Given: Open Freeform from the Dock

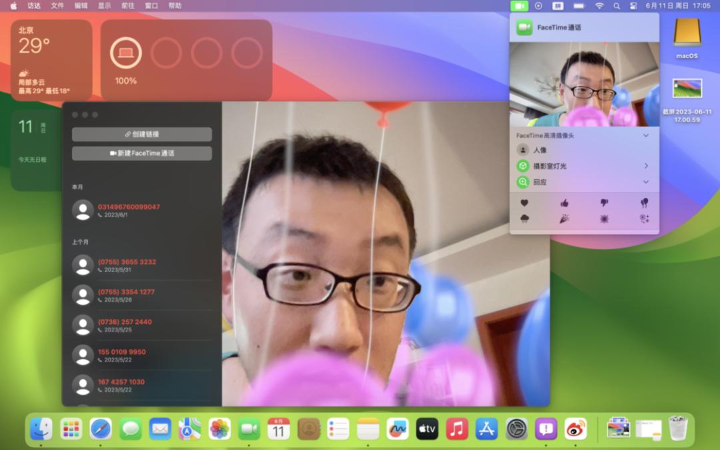Looking at the screenshot, I should [x=397, y=429].
